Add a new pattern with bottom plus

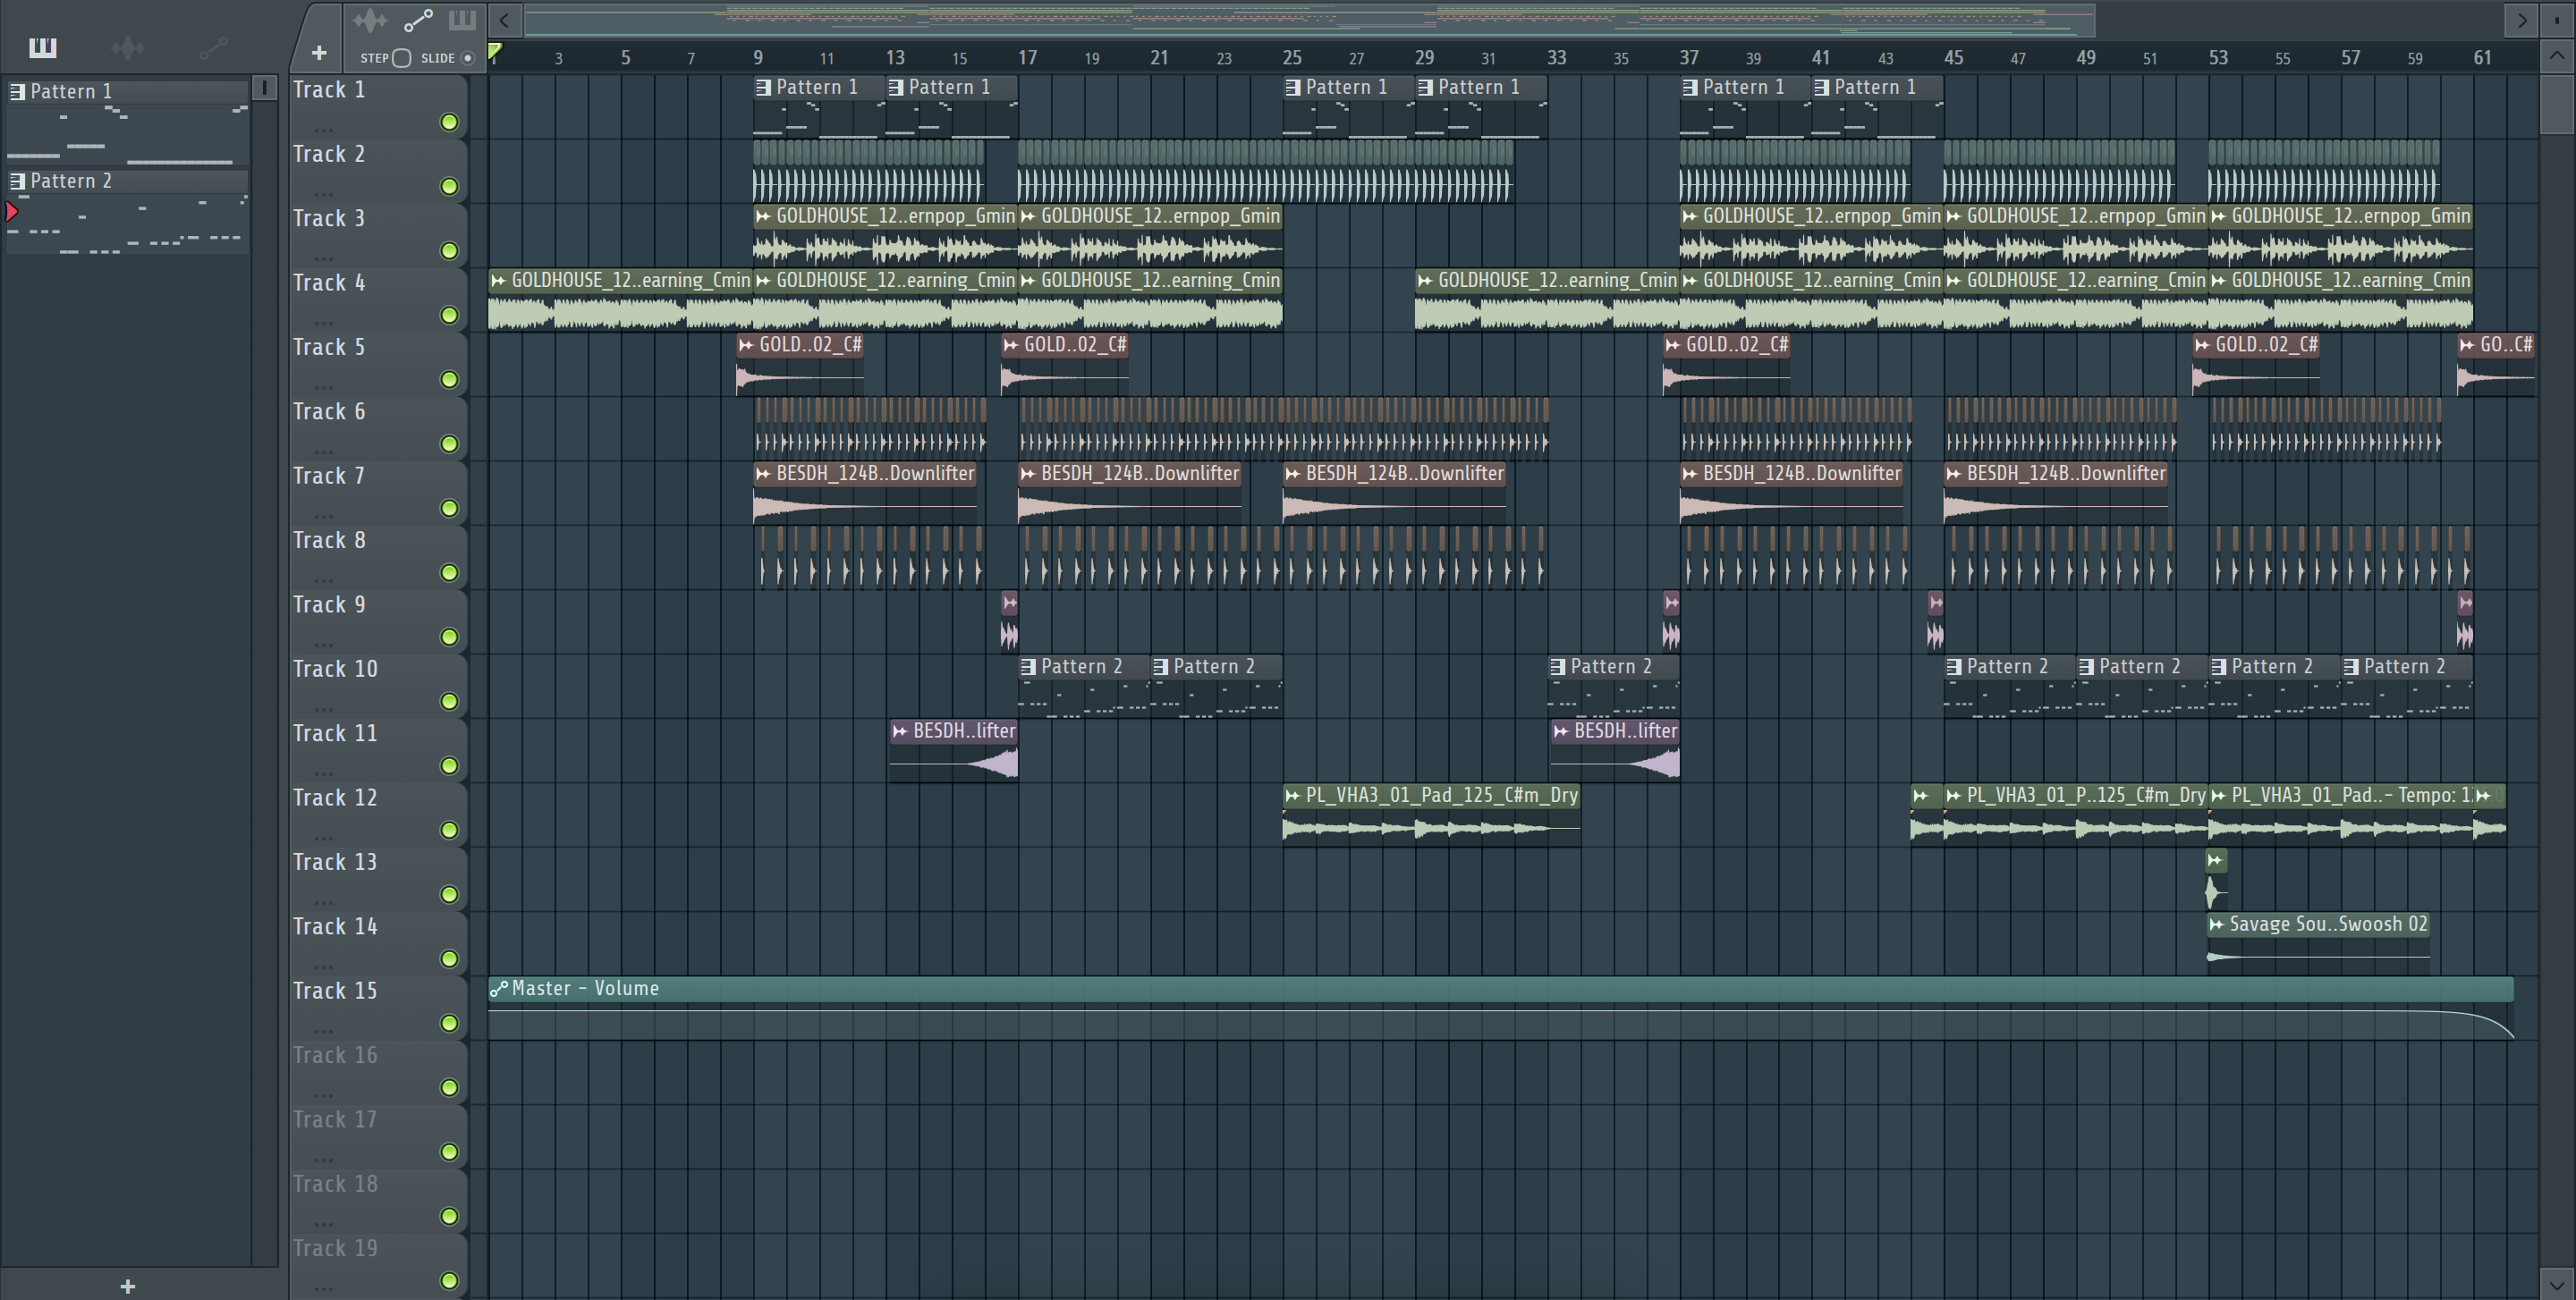127,1286
